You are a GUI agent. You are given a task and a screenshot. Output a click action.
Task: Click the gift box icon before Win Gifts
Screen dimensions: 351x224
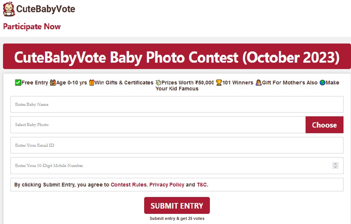pos(91,82)
